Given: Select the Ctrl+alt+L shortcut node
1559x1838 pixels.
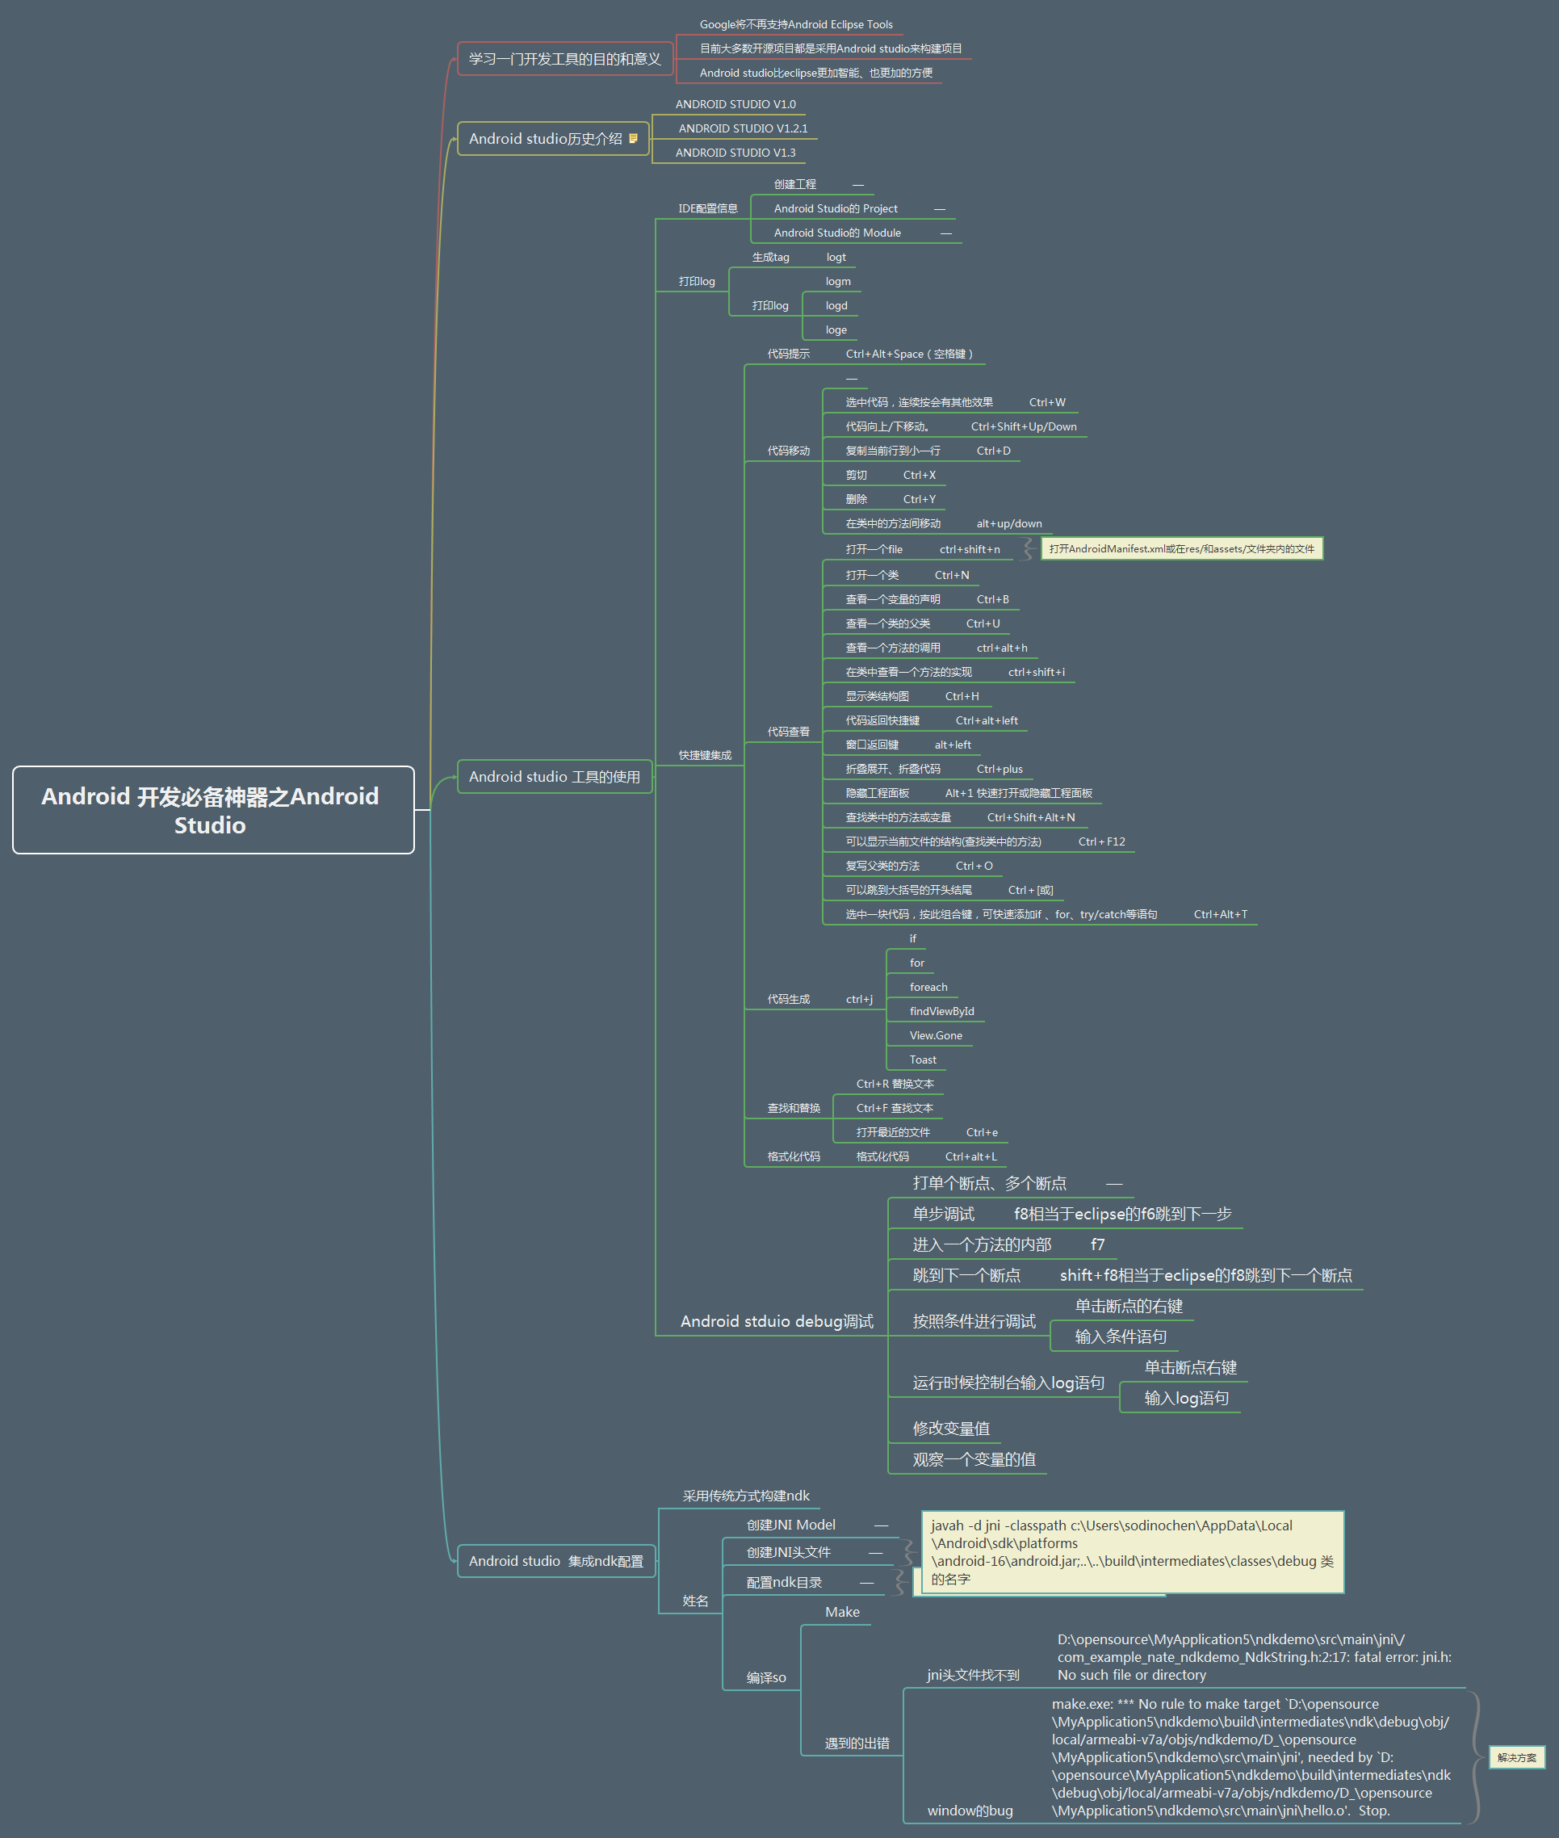Looking at the screenshot, I should tap(970, 1156).
